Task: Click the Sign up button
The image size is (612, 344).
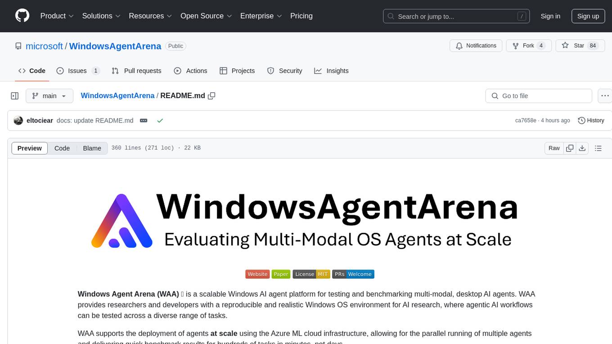Action: [x=588, y=16]
